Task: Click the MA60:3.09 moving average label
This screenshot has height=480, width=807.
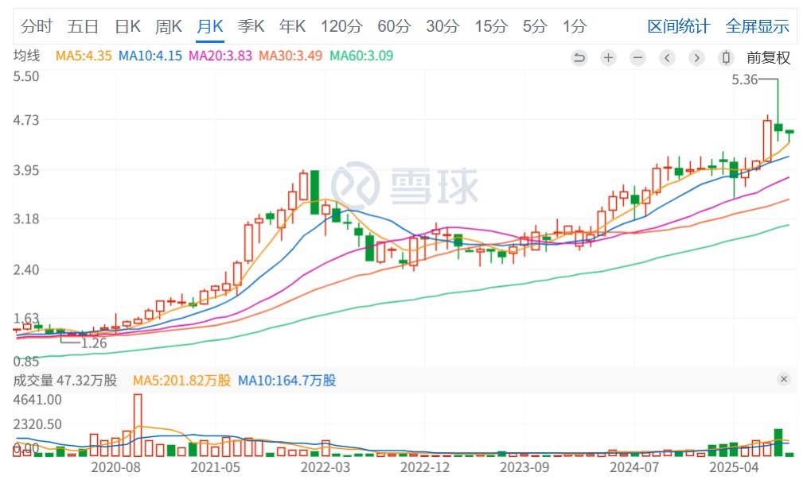Action: click(361, 56)
